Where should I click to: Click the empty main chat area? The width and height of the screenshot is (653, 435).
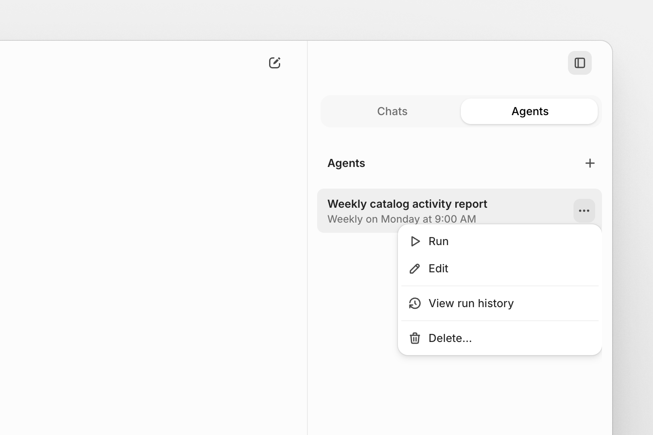coord(153,238)
